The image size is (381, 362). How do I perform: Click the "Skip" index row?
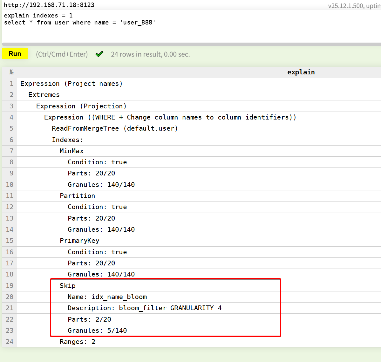click(68, 286)
